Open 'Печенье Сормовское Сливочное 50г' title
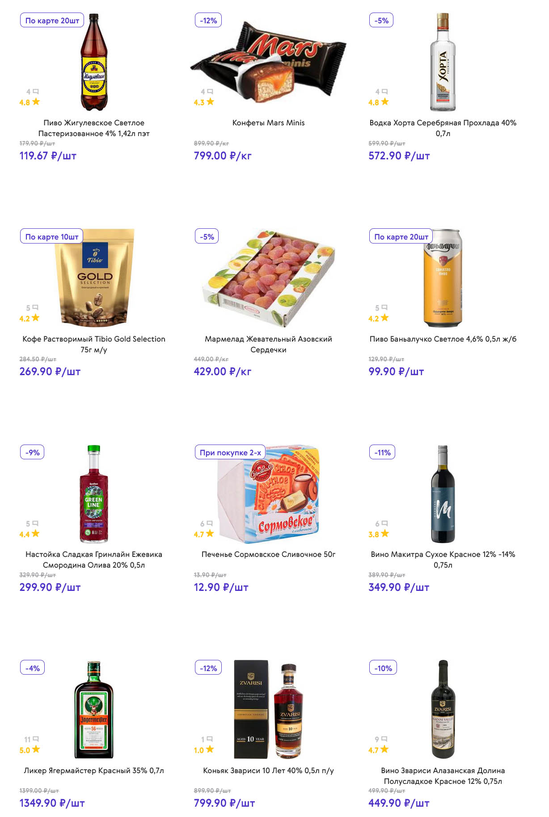This screenshot has width=549, height=817. point(268,554)
